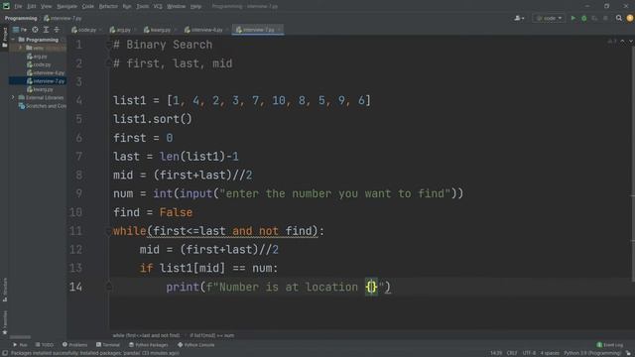635x357 pixels.
Task: Open the Help menu
Action: 195,6
